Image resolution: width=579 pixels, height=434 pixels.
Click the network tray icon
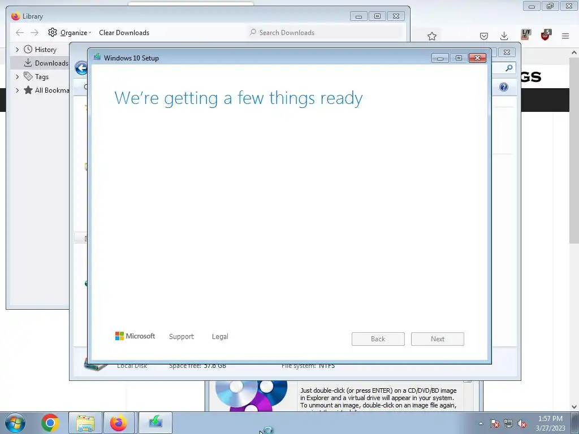pos(508,423)
